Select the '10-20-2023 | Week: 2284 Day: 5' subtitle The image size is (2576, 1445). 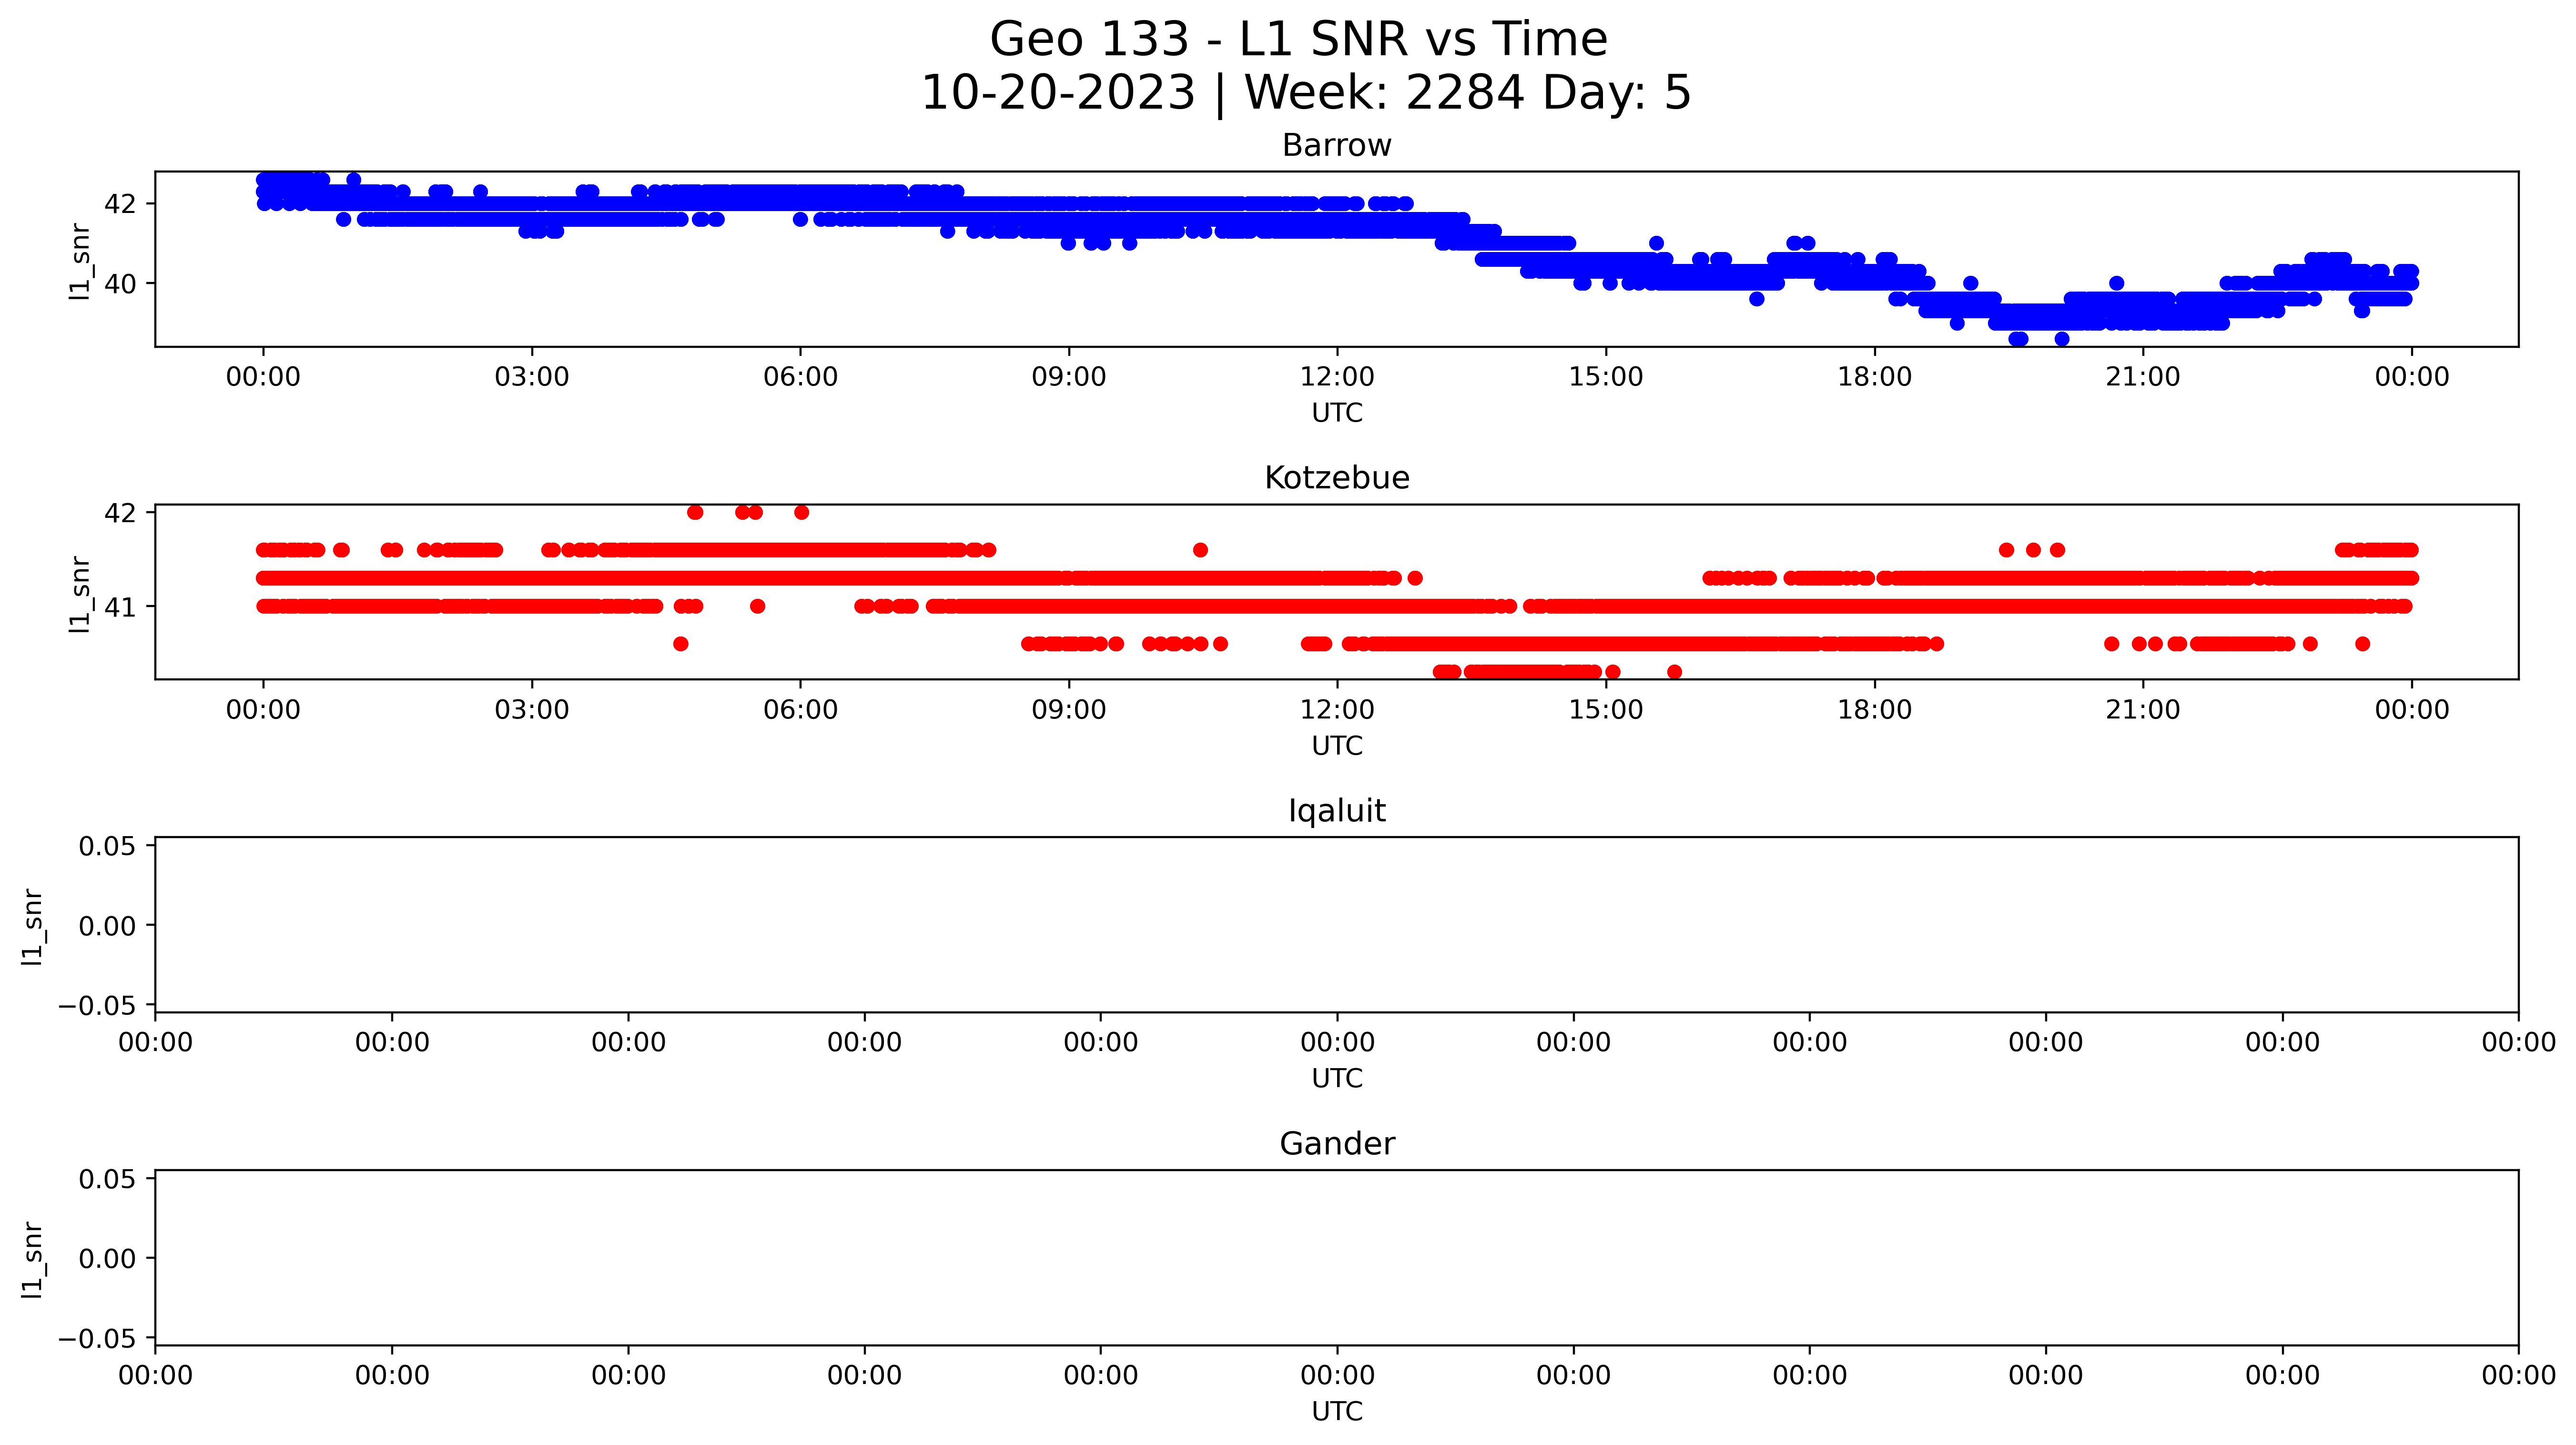(1306, 93)
